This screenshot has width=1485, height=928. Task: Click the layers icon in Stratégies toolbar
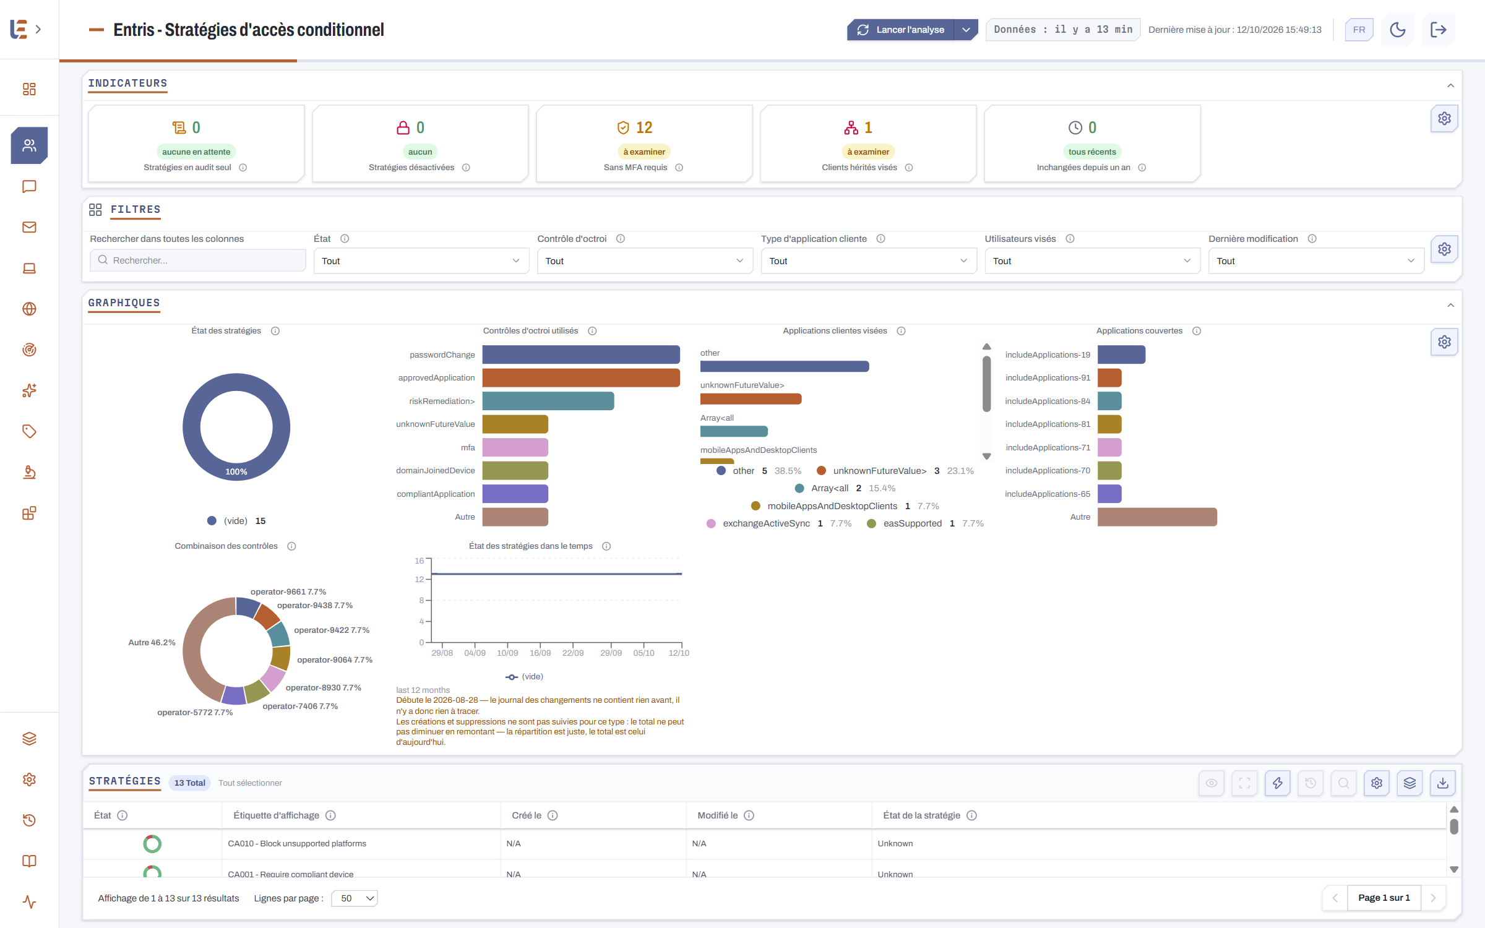click(1410, 783)
